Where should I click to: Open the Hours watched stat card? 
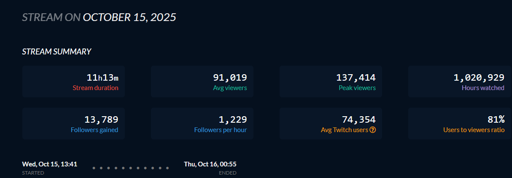click(459, 81)
